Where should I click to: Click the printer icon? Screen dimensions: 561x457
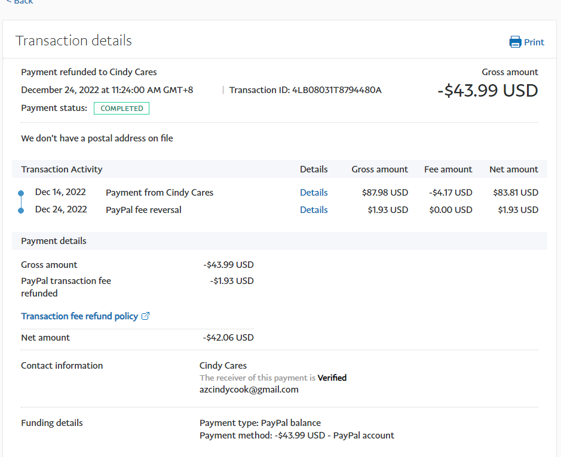(514, 42)
